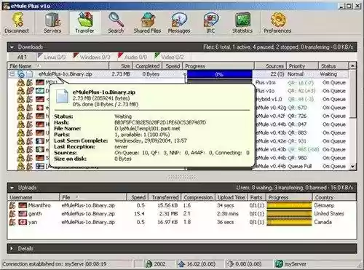The width and height of the screenshot is (364, 270).
Task: Open the Shared Files page
Action: point(147,23)
